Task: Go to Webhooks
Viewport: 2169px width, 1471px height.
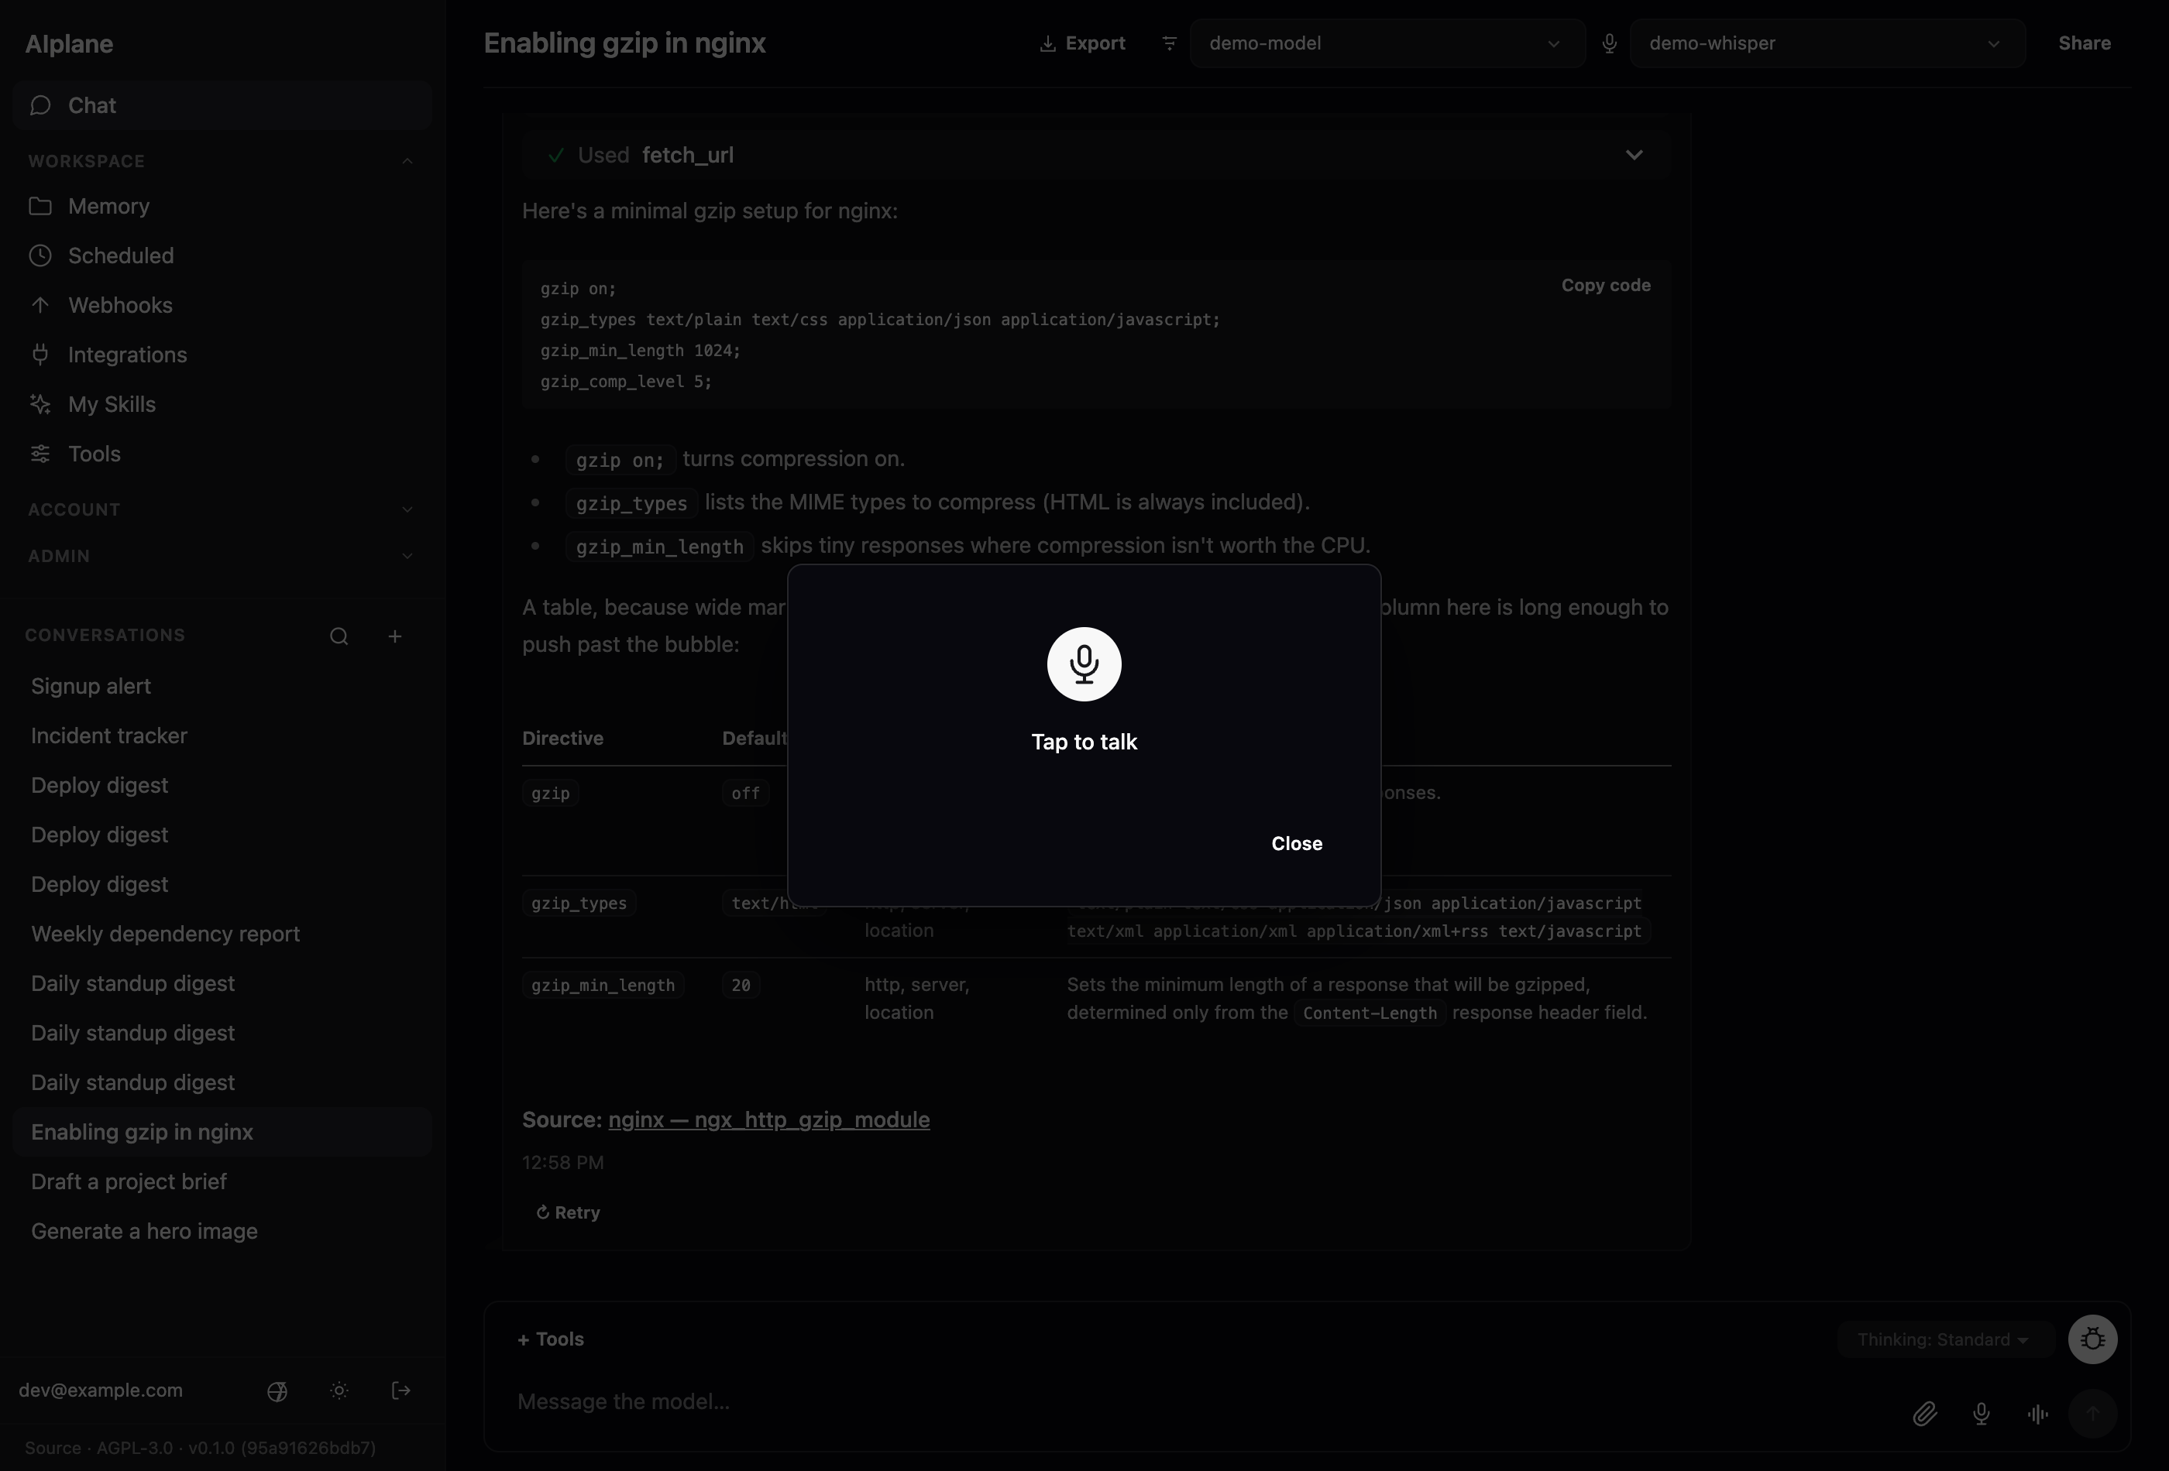Action: 222,305
